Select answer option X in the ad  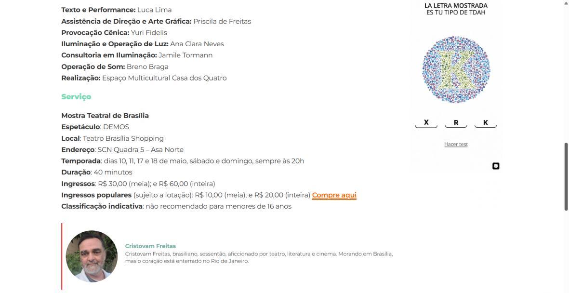(426, 123)
